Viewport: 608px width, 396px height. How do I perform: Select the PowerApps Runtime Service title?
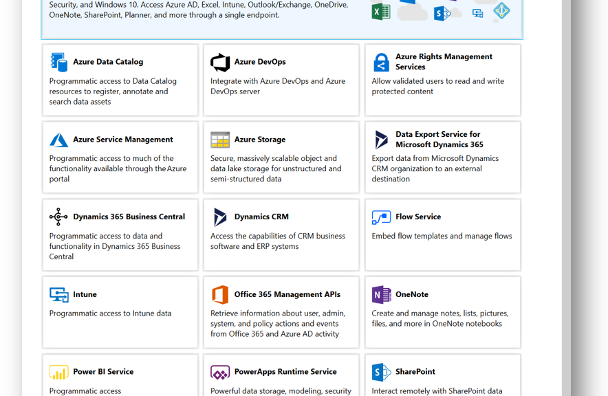pos(285,371)
